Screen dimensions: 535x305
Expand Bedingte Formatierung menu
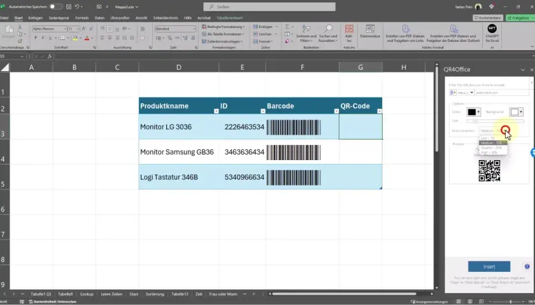click(223, 27)
